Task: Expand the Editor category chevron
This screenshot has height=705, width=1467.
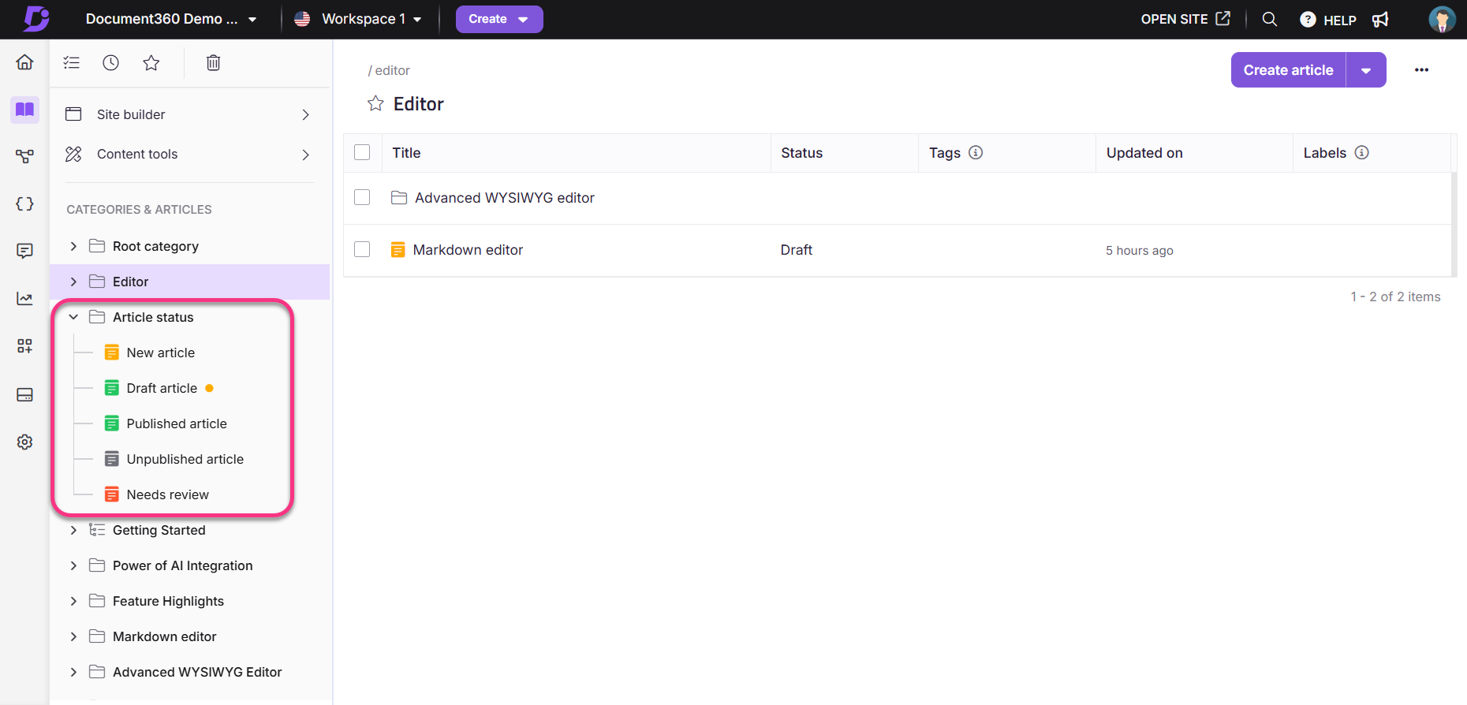Action: tap(73, 282)
